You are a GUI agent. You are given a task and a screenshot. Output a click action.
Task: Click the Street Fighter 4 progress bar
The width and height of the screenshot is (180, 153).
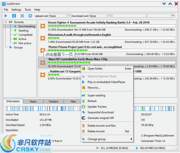pyautogui.click(x=112, y=26)
